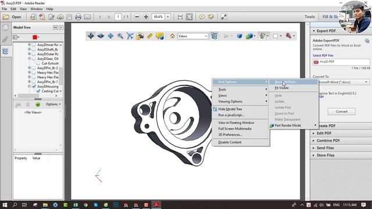
Task: Expand the AssyDShaft_& tree node
Action: coord(29,49)
